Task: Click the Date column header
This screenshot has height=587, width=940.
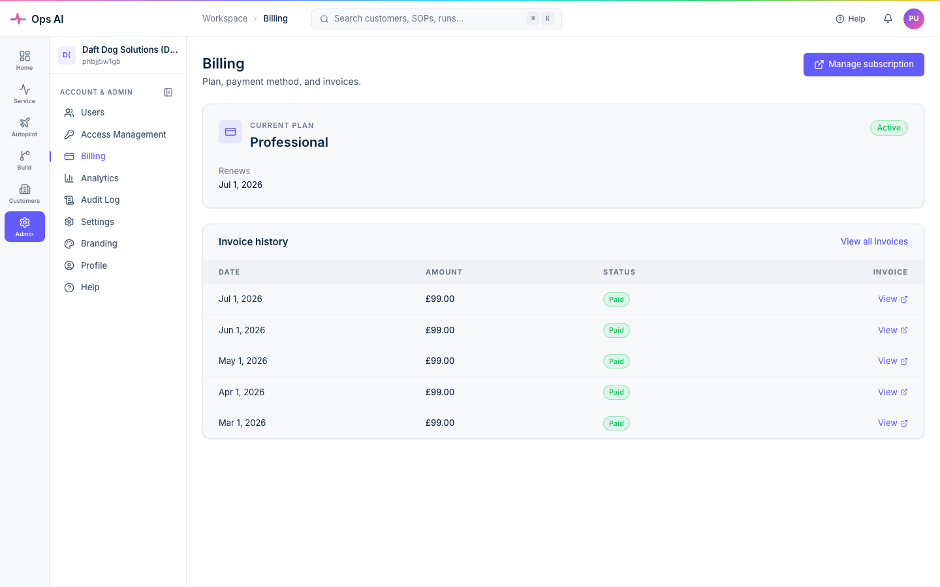Action: (229, 273)
